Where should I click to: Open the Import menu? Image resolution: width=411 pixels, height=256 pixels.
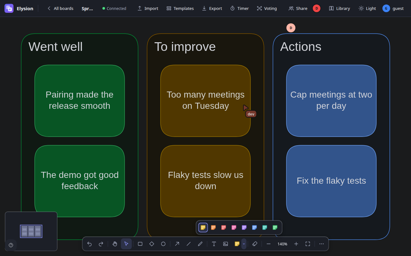[x=148, y=8]
